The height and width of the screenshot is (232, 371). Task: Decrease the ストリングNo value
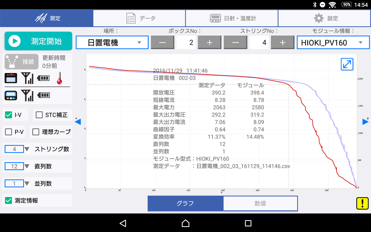coord(235,43)
